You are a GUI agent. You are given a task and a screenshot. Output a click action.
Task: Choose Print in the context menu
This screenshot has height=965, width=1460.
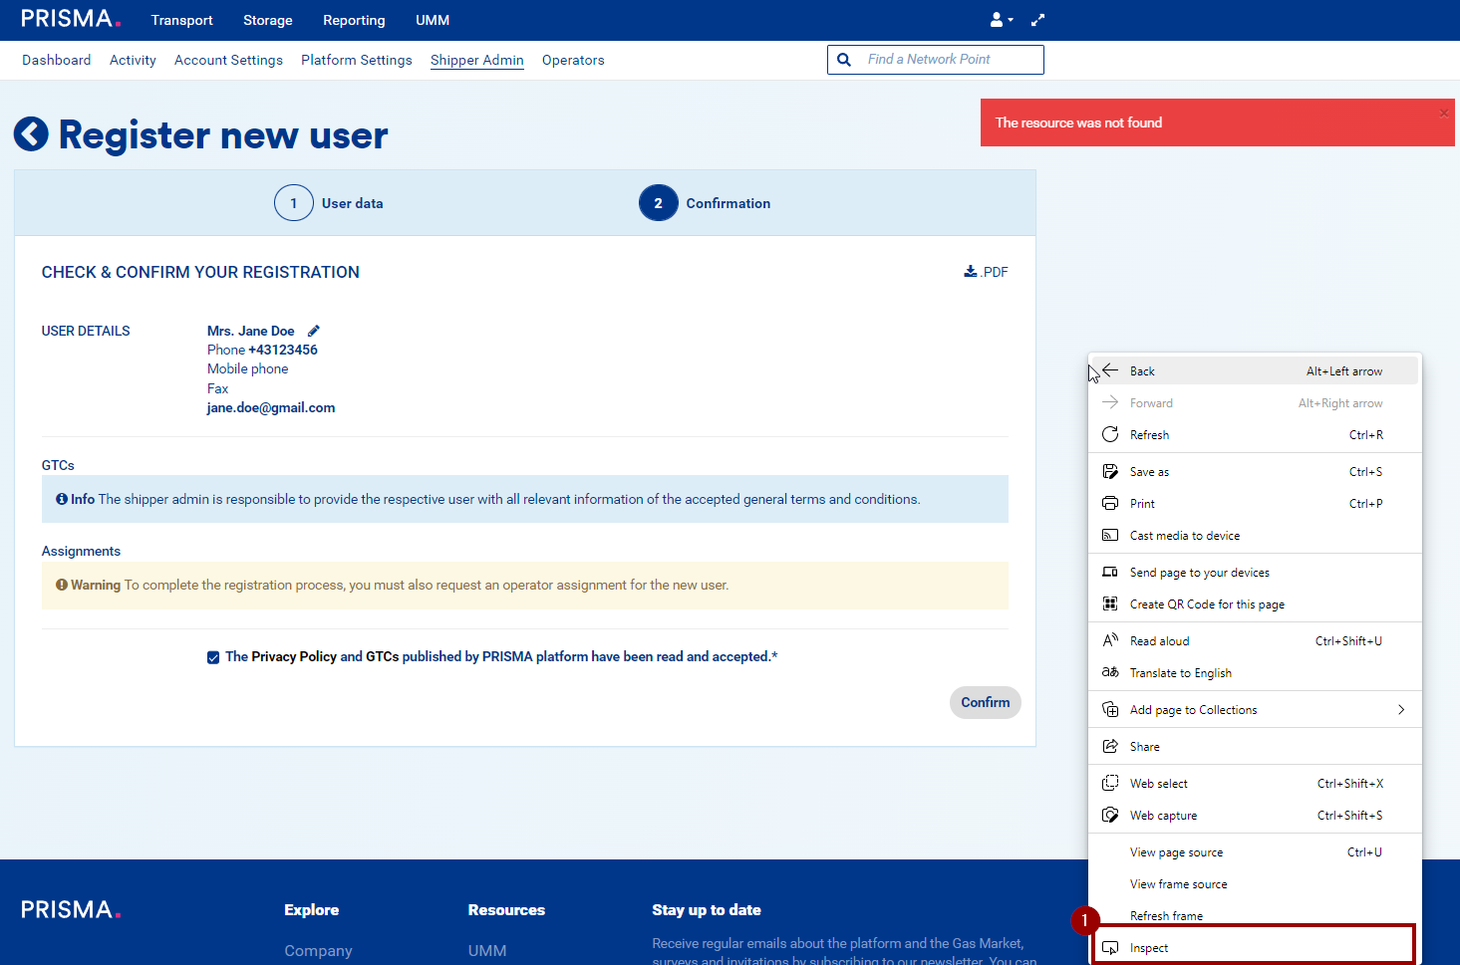(1142, 504)
